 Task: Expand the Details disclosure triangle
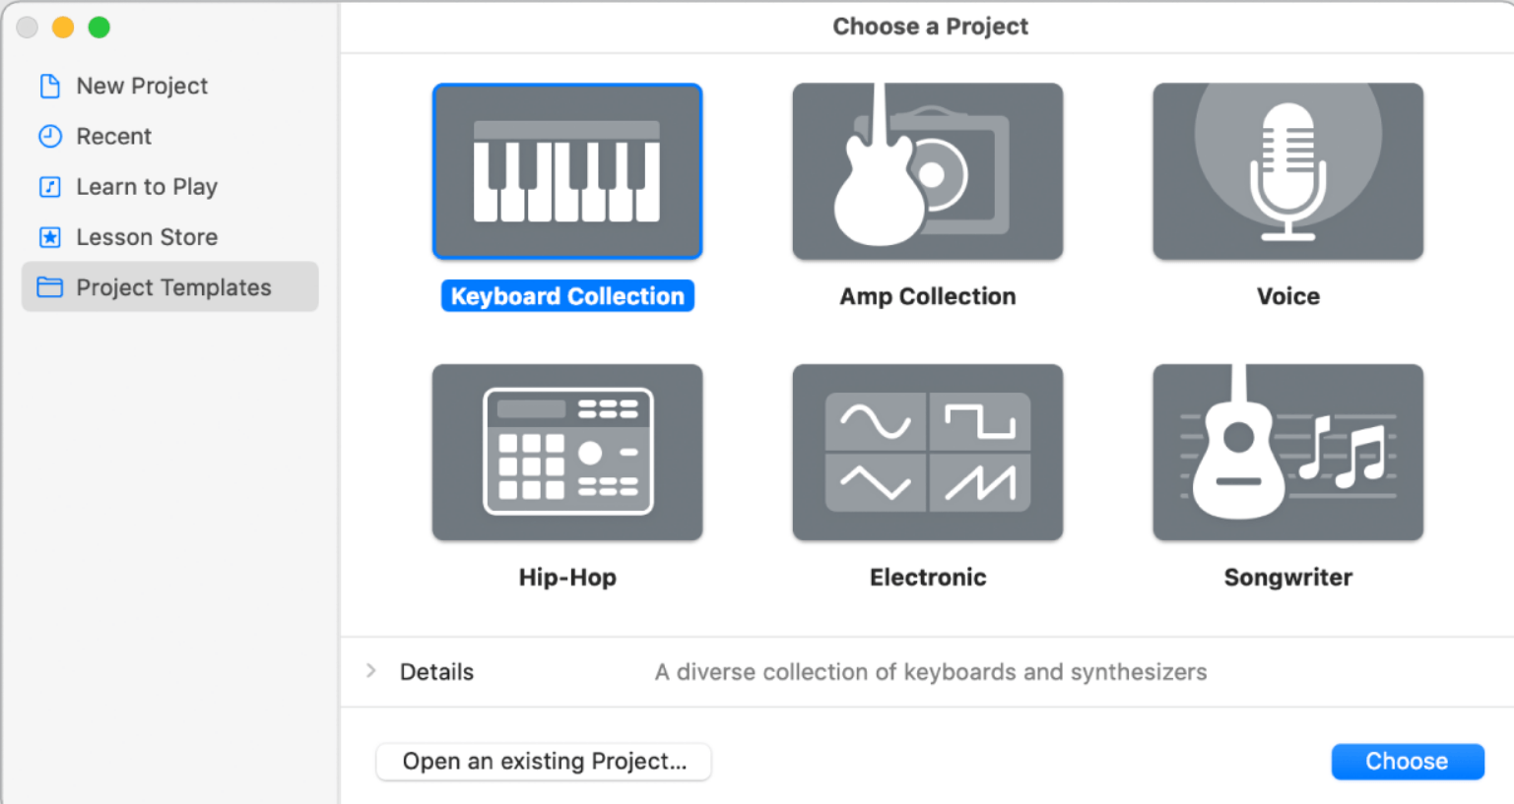371,671
